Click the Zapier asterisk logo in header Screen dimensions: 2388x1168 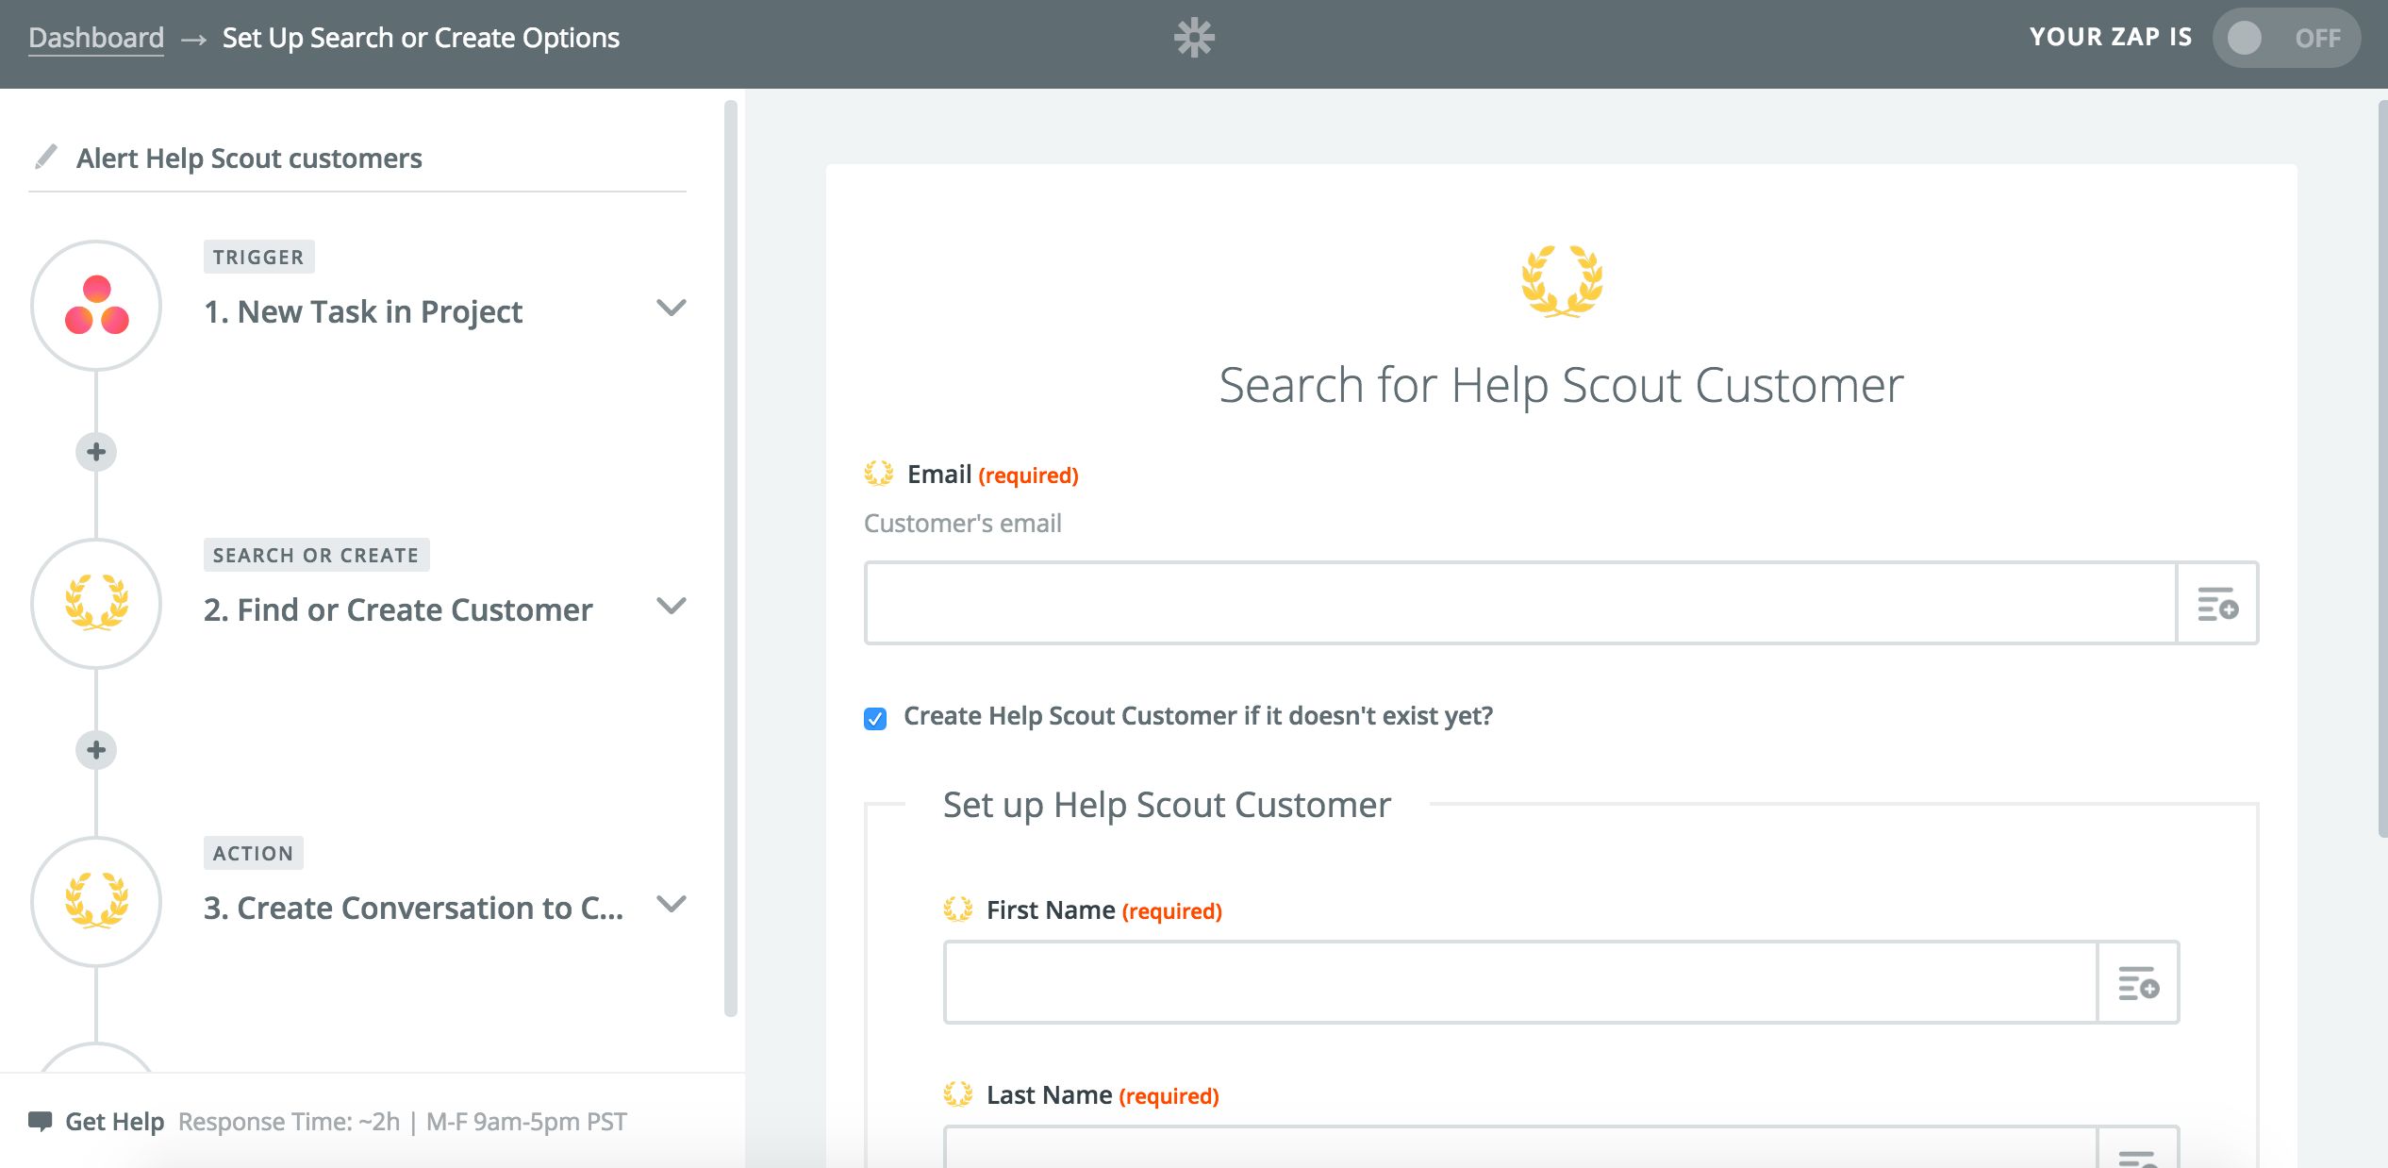click(1194, 38)
